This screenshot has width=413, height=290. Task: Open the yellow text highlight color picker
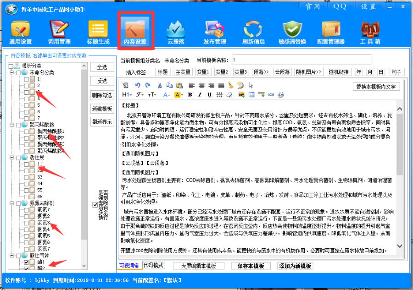[178, 95]
